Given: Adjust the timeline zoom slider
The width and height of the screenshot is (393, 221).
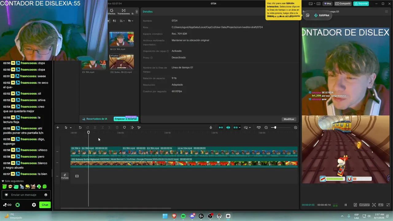Looking at the screenshot, I should click(x=275, y=127).
